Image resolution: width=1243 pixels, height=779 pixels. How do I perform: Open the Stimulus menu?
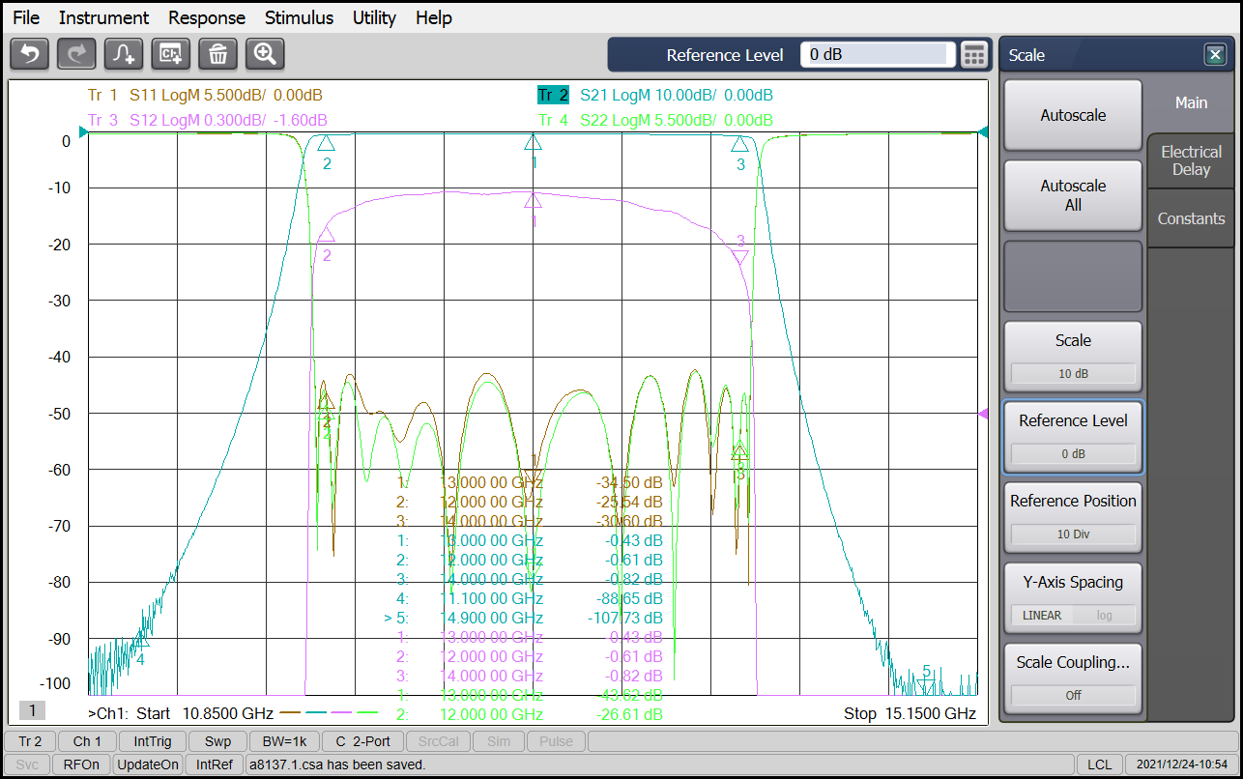(x=299, y=17)
